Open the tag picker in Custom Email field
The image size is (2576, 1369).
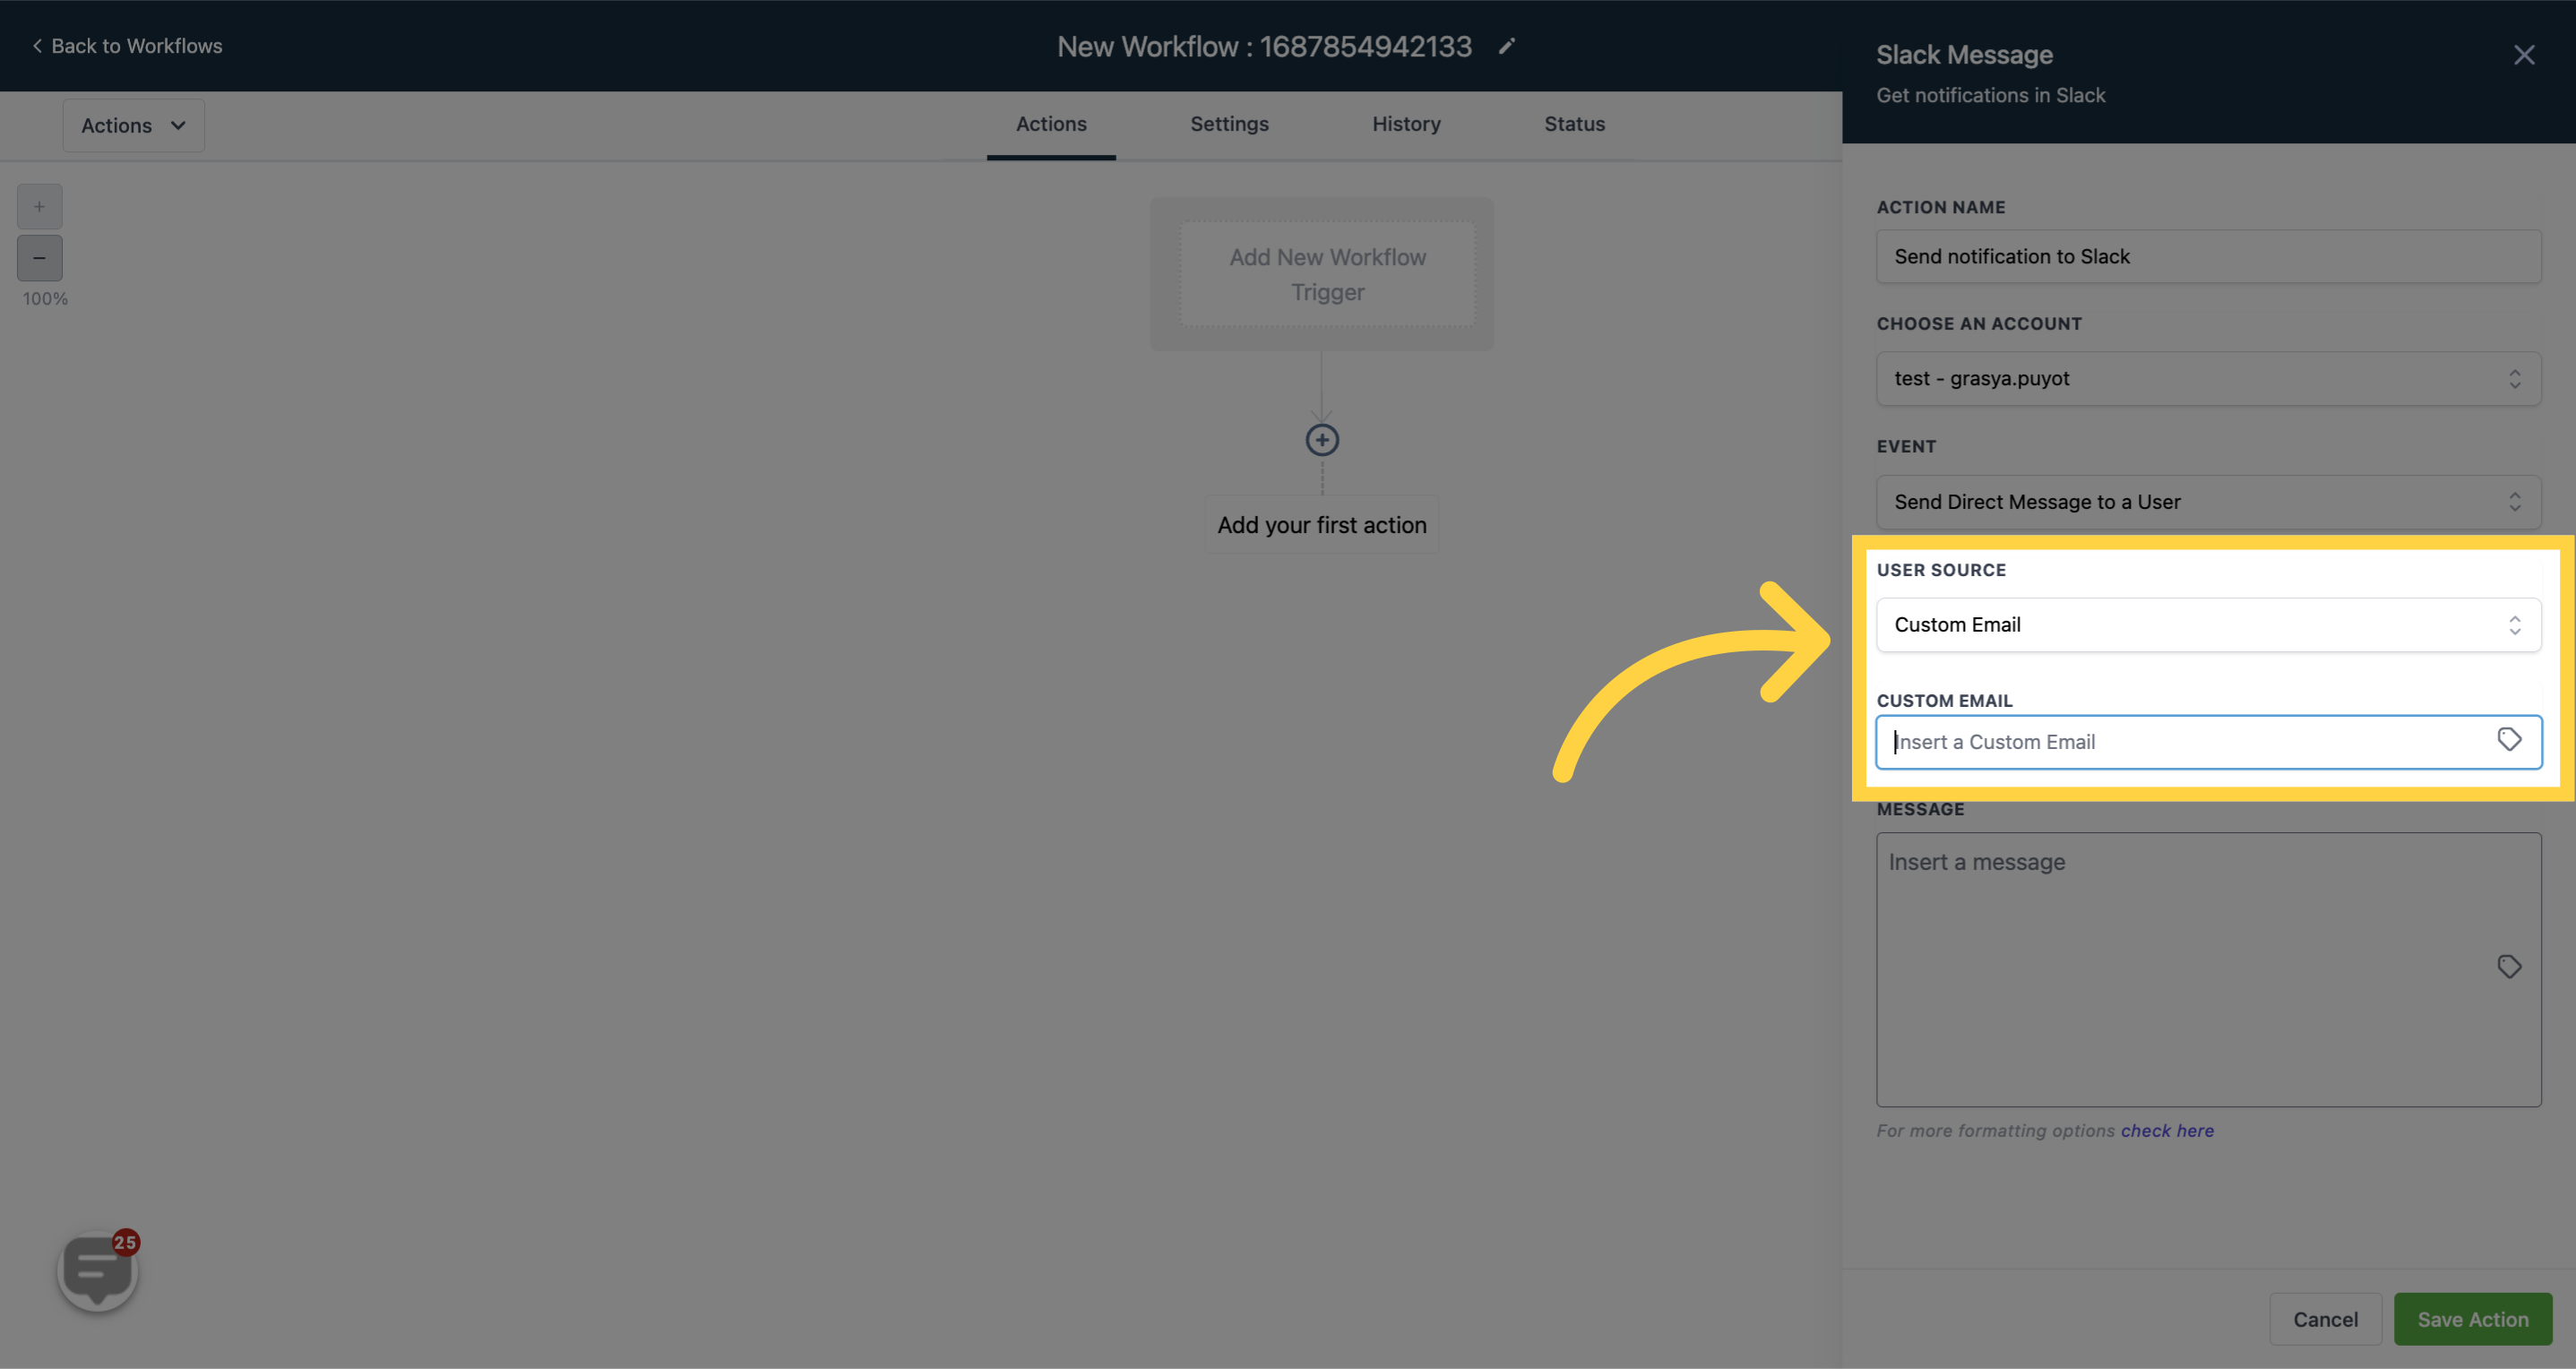(2509, 740)
